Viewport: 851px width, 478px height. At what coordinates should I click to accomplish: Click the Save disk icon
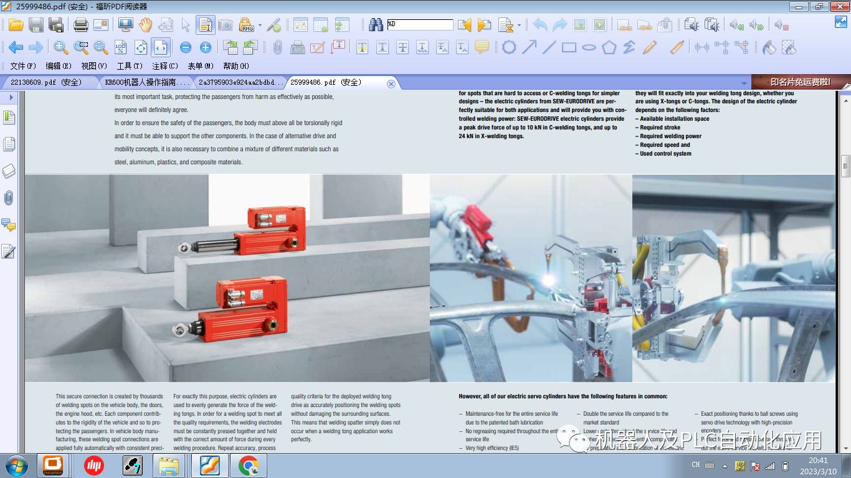[36, 25]
